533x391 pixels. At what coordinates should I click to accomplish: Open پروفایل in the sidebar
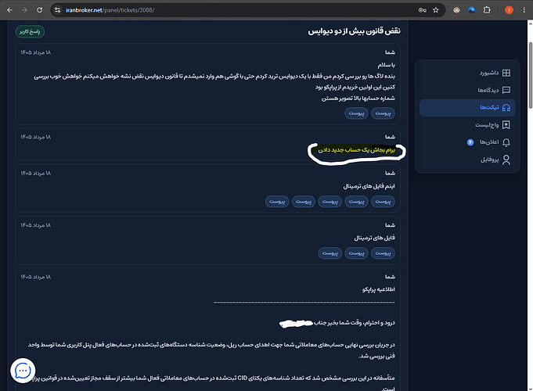pos(467,160)
